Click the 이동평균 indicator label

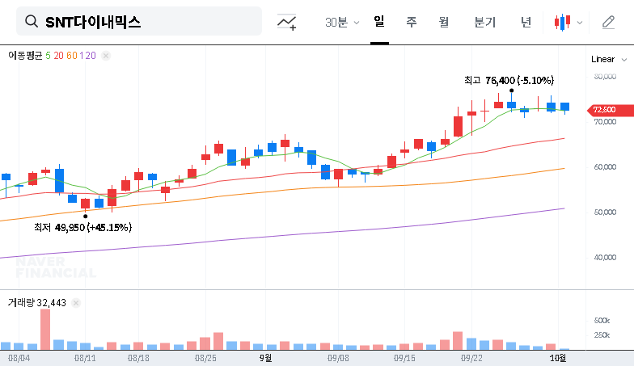tap(25, 56)
